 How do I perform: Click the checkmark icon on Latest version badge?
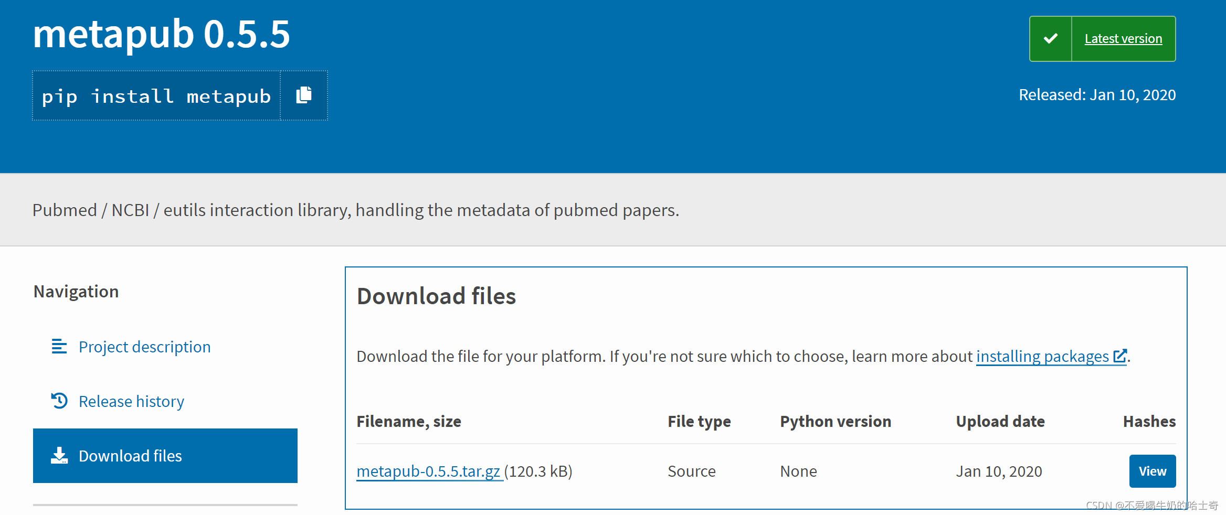pyautogui.click(x=1051, y=38)
